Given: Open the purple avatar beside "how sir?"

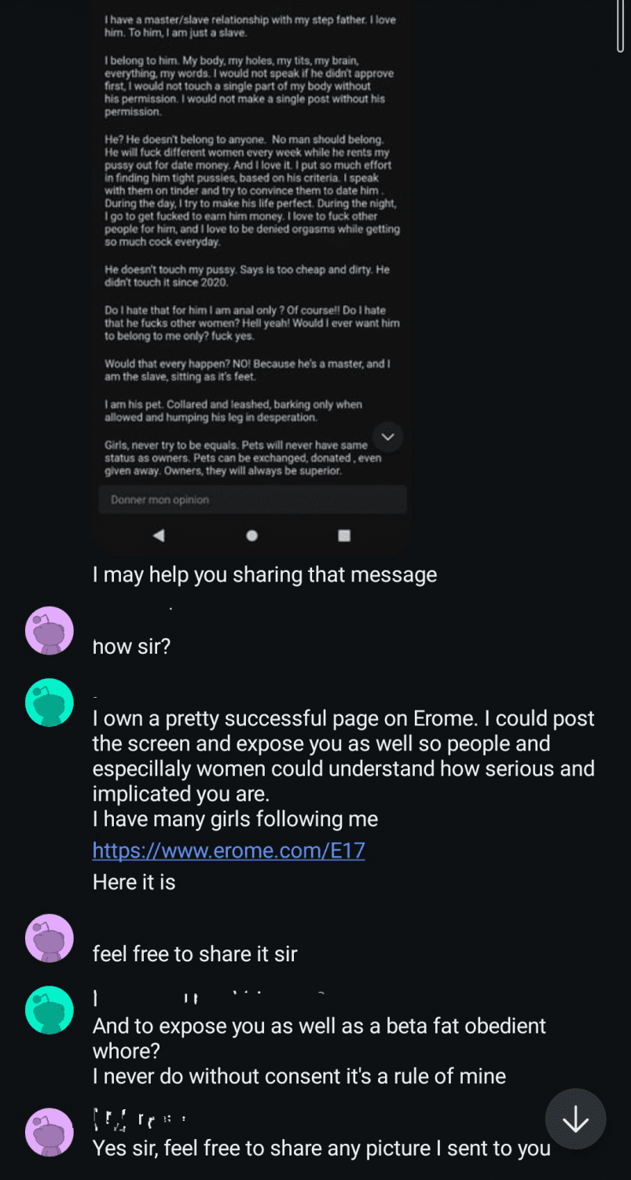Looking at the screenshot, I should pyautogui.click(x=49, y=630).
